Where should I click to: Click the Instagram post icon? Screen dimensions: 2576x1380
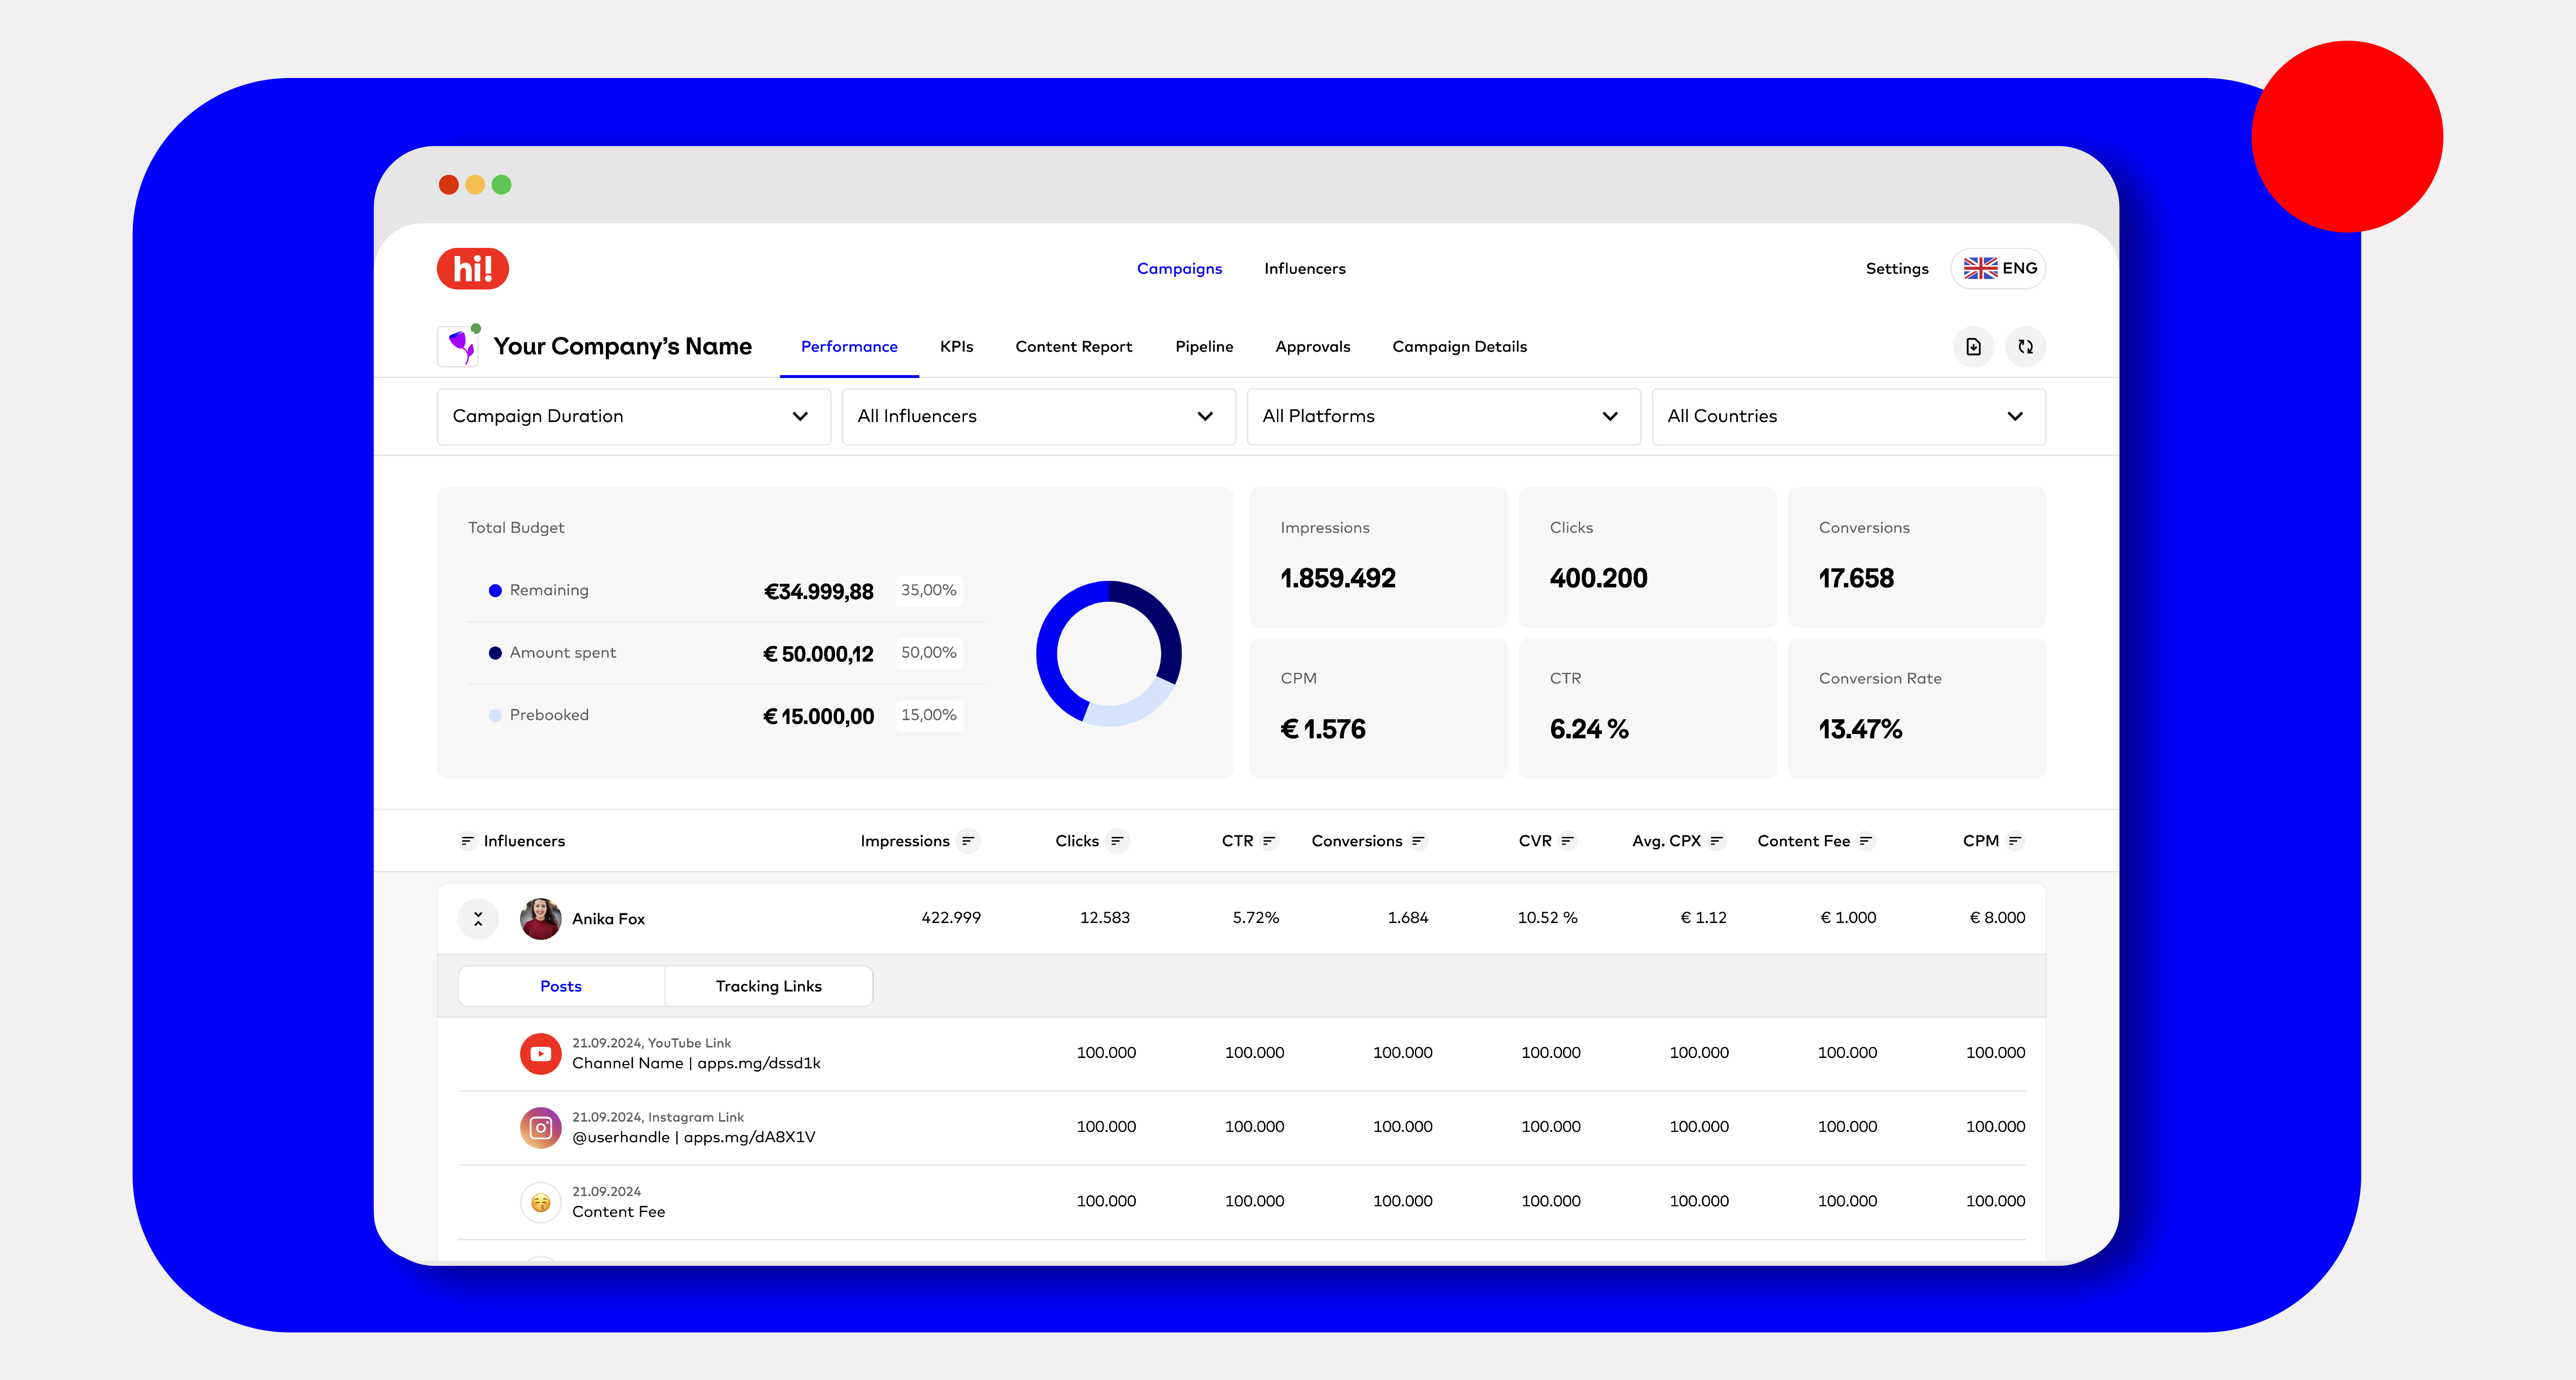pos(540,1127)
